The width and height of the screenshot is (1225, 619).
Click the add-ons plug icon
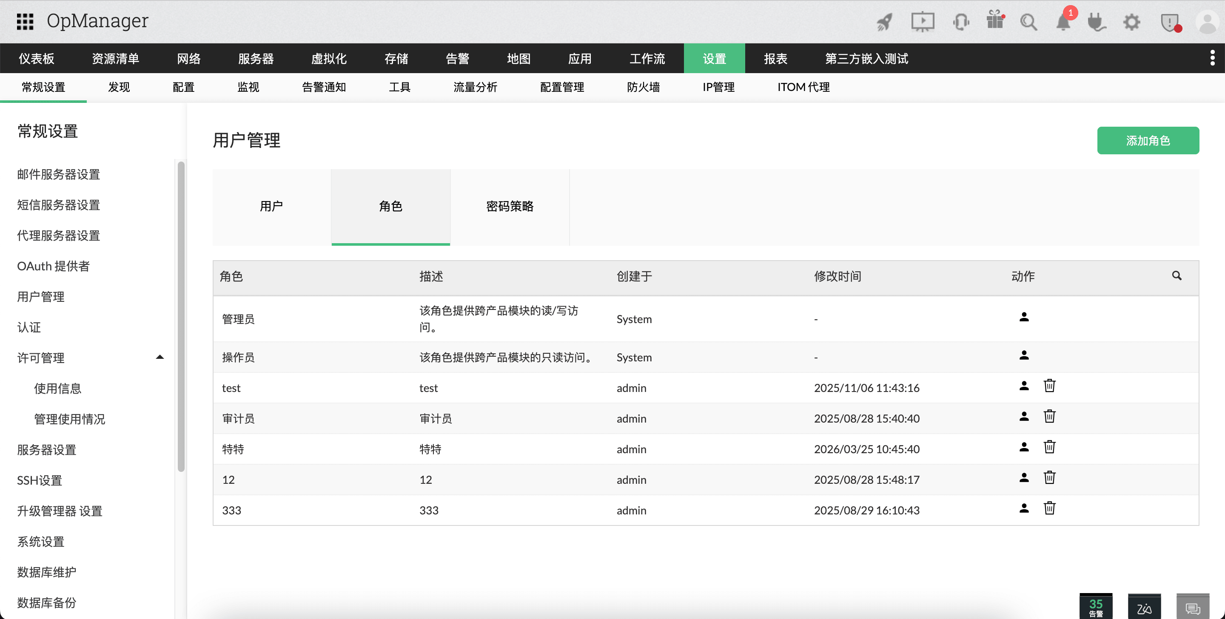coord(1096,21)
